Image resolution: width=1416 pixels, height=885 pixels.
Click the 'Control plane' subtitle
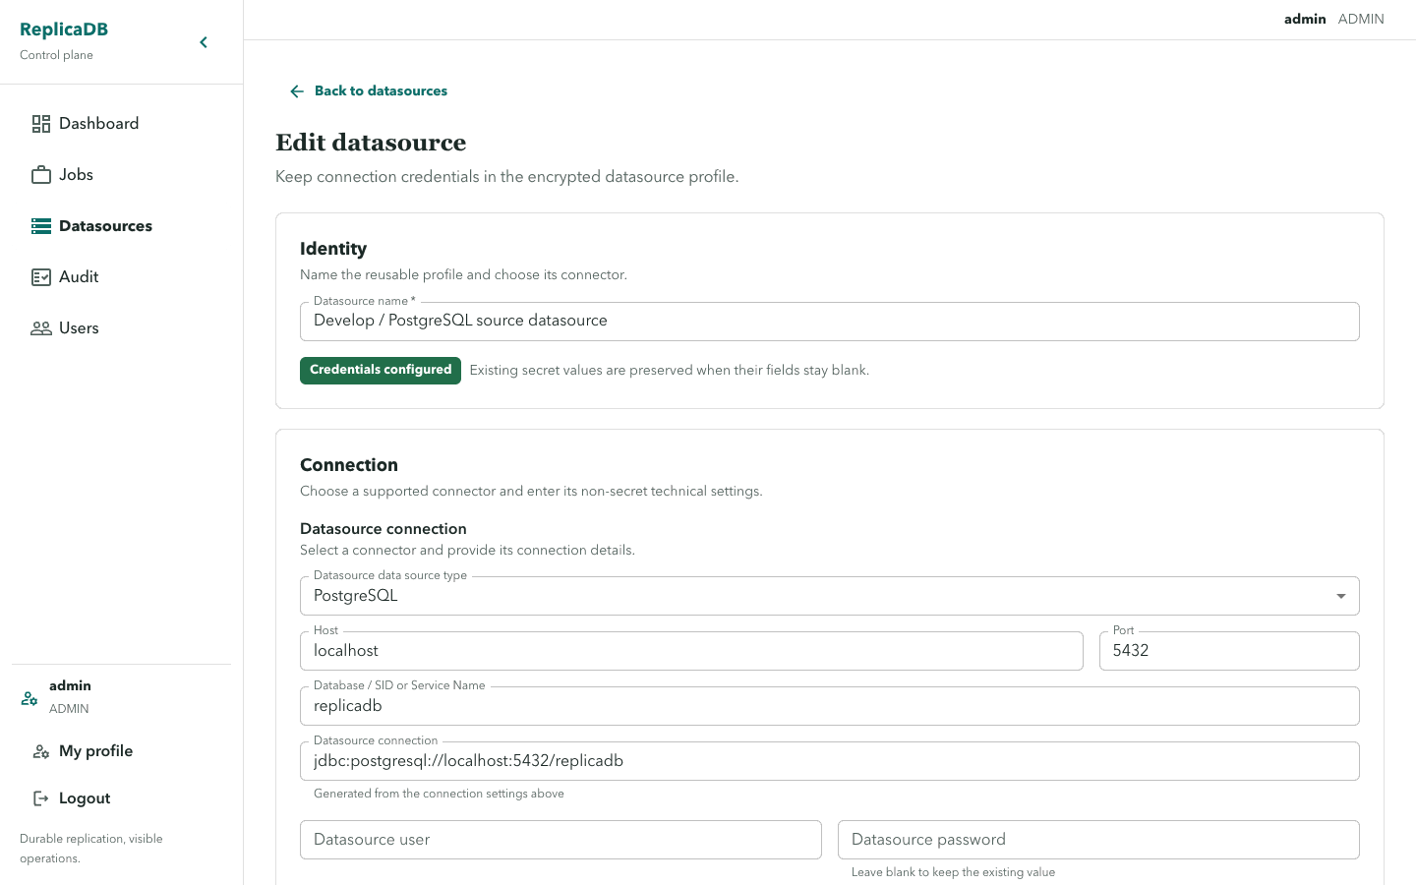tap(56, 55)
